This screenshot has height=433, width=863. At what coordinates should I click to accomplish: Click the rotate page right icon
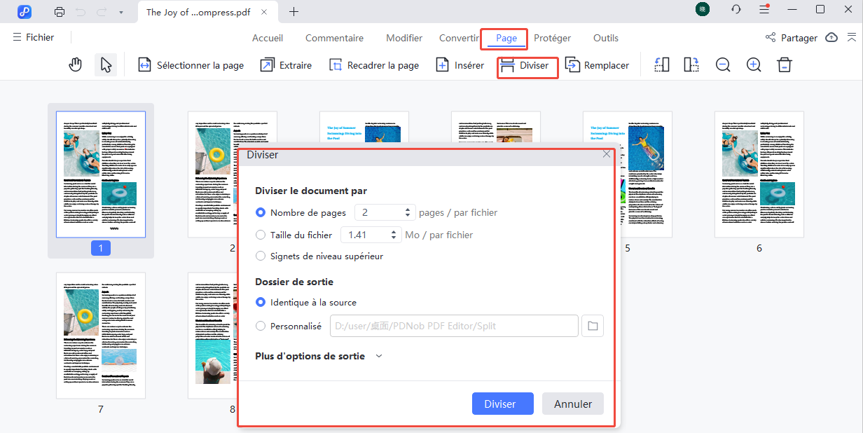tap(691, 65)
